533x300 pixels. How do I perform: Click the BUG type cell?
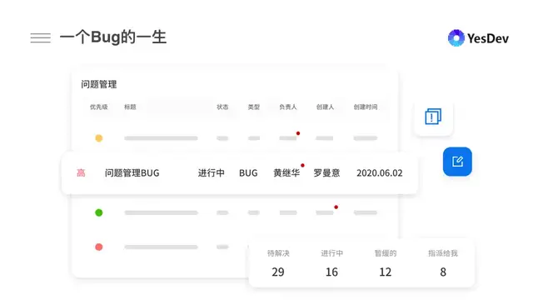point(248,172)
